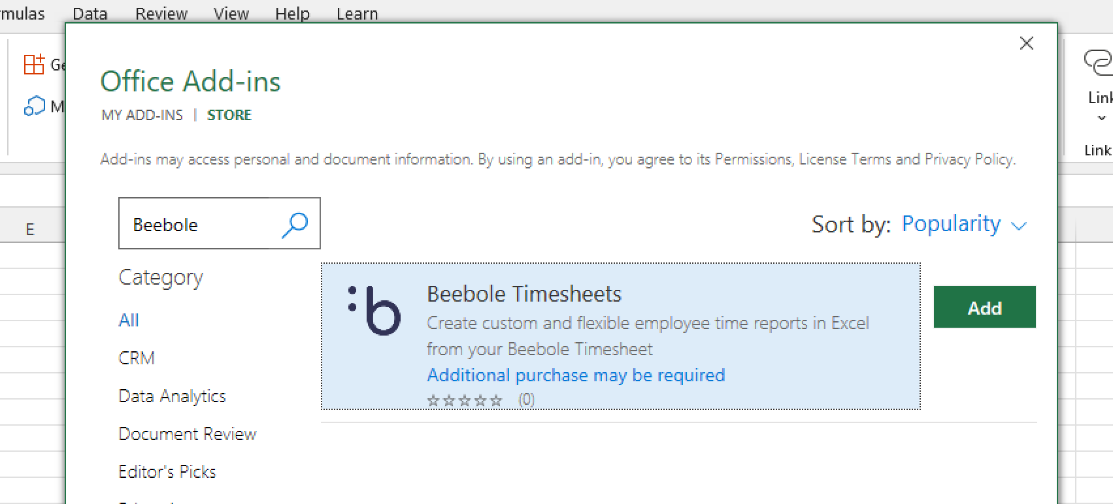
Task: Click the Beebole Timesheets logo
Action: (x=374, y=311)
